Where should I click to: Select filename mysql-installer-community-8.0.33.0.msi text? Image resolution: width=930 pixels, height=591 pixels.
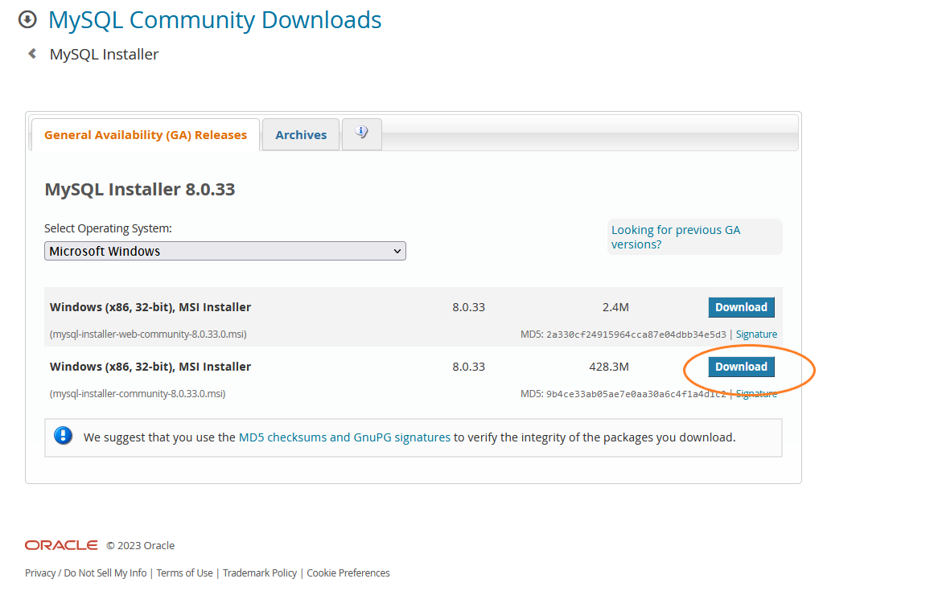[138, 394]
